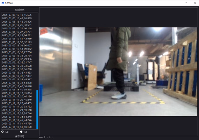The width and height of the screenshot is (199, 140).
Task: Select the RGB radio button
Action: 2,132
